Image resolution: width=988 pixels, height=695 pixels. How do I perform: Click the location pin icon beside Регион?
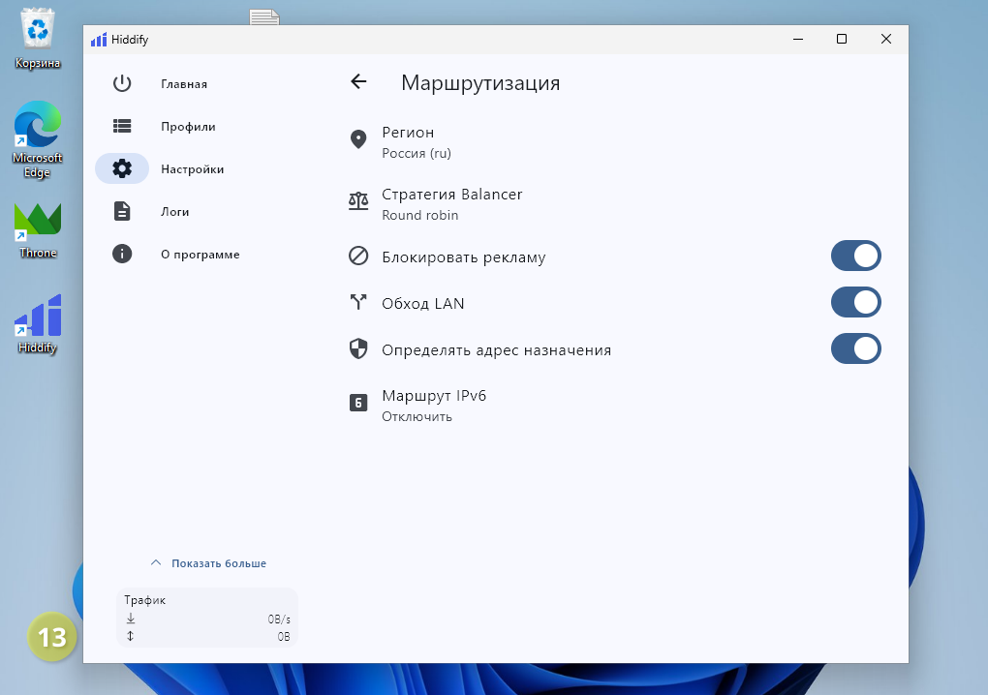[x=358, y=139]
